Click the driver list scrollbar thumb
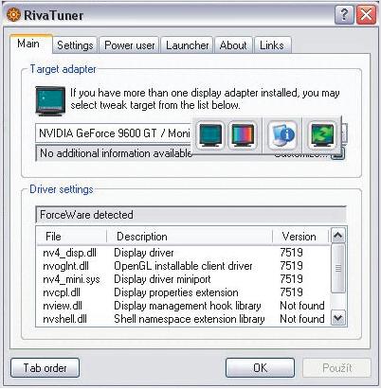This screenshot has height=389, width=381. (x=338, y=268)
